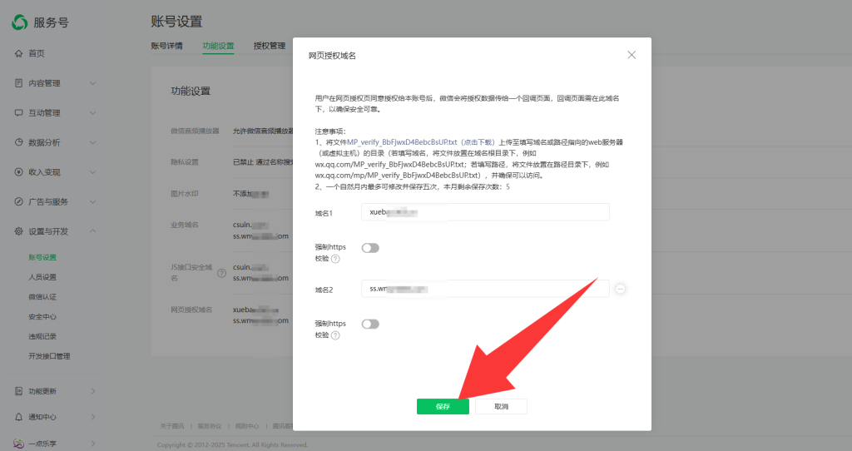The height and width of the screenshot is (451, 852).
Task: Click the 内容管理 document icon
Action: tap(18, 83)
